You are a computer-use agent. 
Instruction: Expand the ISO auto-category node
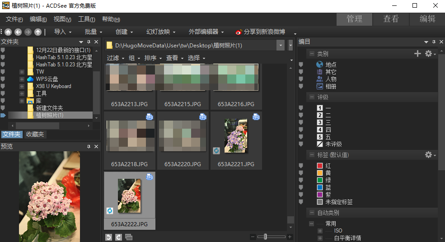(320, 231)
